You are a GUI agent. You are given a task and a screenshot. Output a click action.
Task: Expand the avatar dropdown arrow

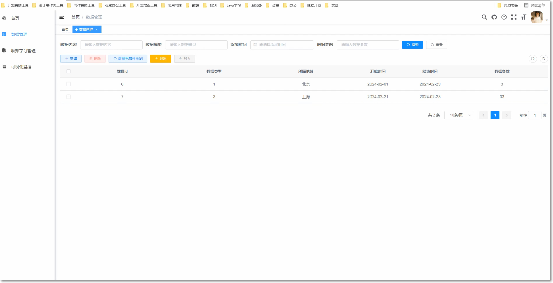547,20
